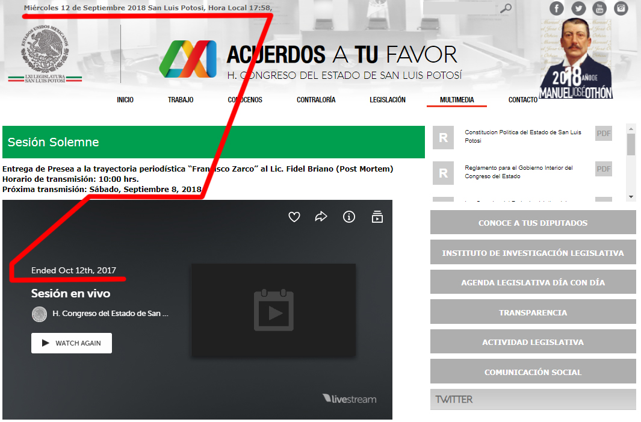The height and width of the screenshot is (422, 641).
Task: Click the search input field
Action: [460, 8]
